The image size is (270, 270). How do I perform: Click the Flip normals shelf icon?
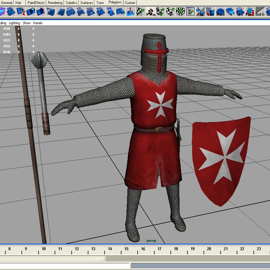[x=200, y=12]
